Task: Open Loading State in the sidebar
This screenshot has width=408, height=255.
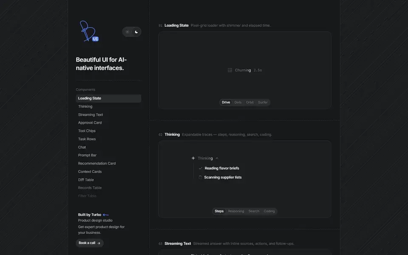Action: tap(108, 98)
